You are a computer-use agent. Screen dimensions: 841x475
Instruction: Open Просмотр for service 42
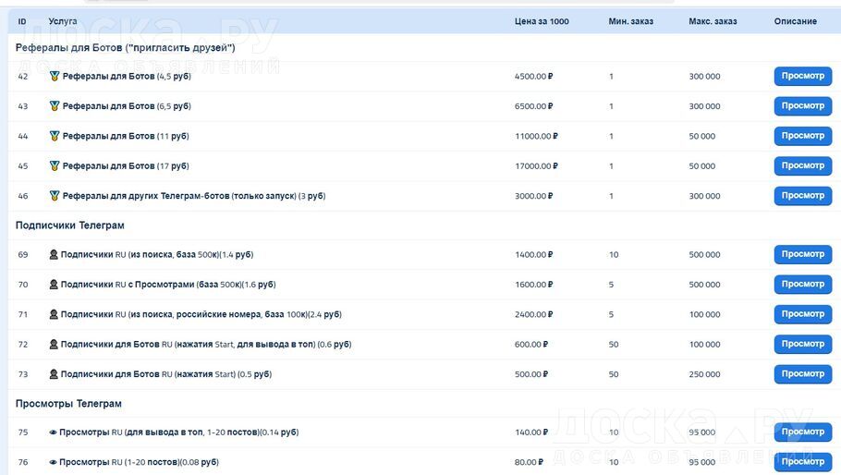click(803, 76)
